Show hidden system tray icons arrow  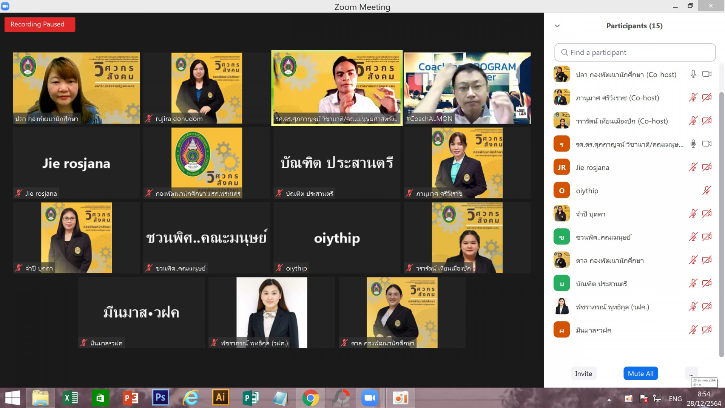coord(609,399)
